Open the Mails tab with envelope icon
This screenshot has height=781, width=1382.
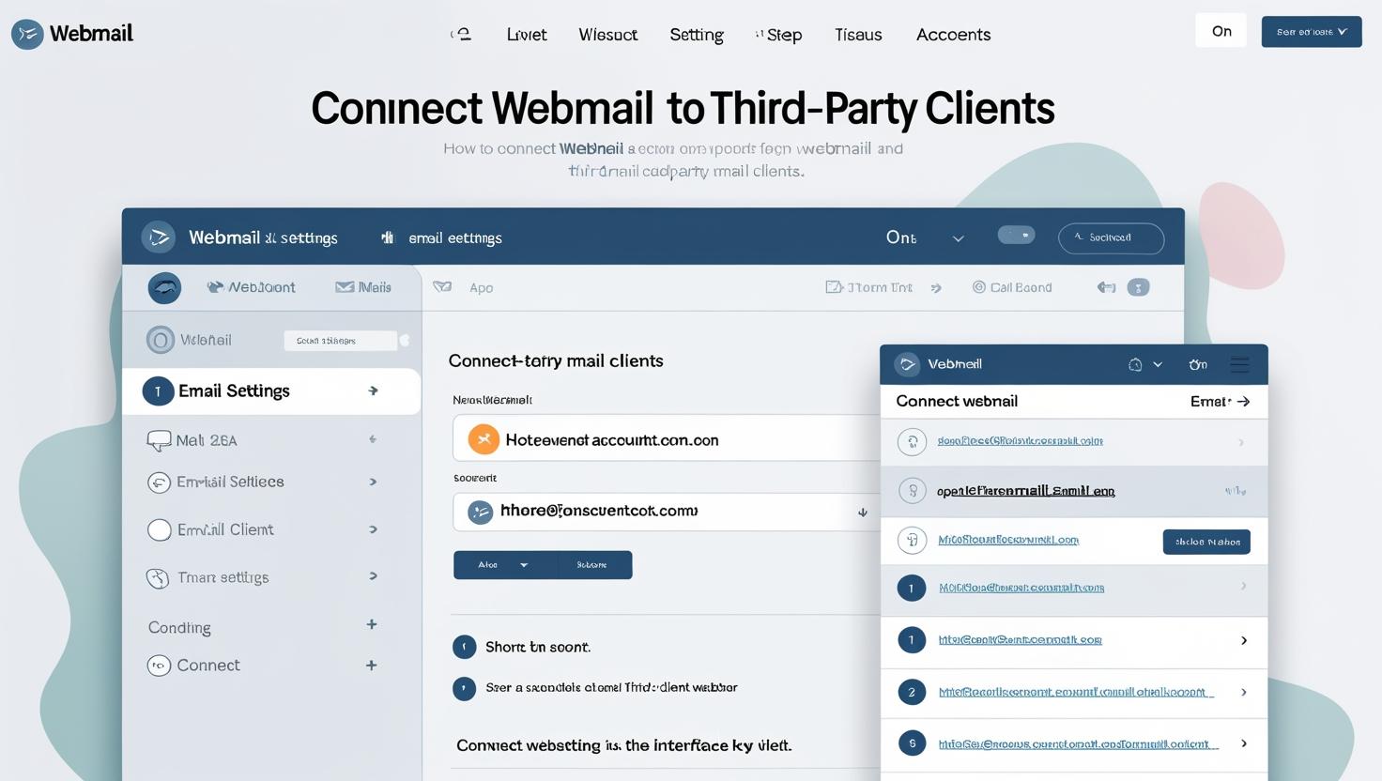363,287
